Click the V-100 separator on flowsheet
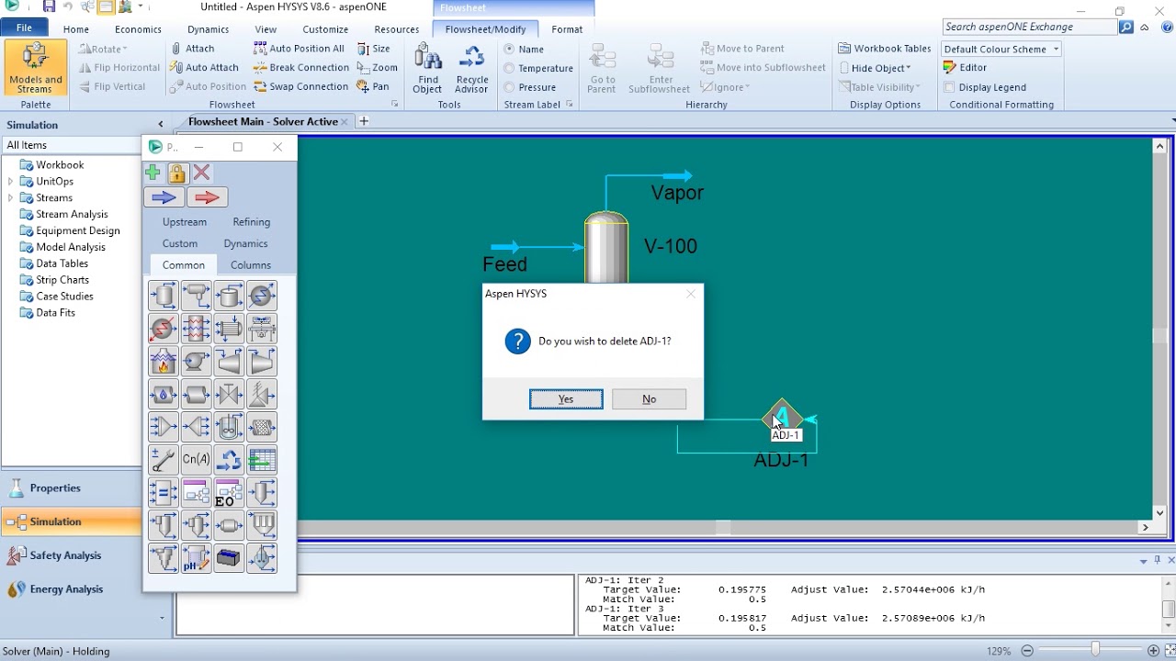 (x=606, y=248)
